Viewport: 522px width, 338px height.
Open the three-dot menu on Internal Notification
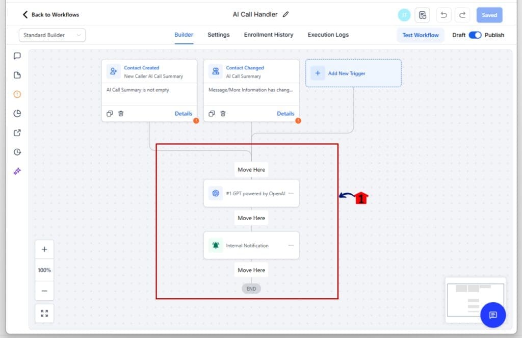click(x=291, y=245)
